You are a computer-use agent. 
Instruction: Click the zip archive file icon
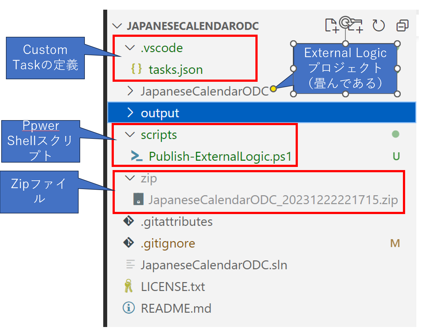[x=138, y=199]
